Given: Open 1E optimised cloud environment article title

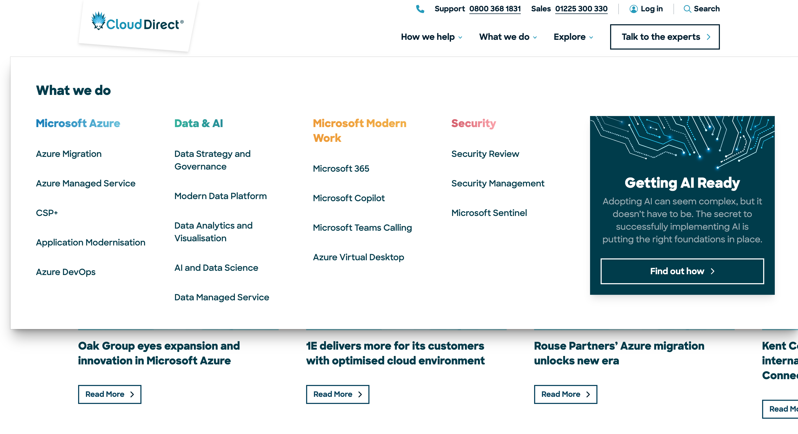Looking at the screenshot, I should click(x=395, y=353).
